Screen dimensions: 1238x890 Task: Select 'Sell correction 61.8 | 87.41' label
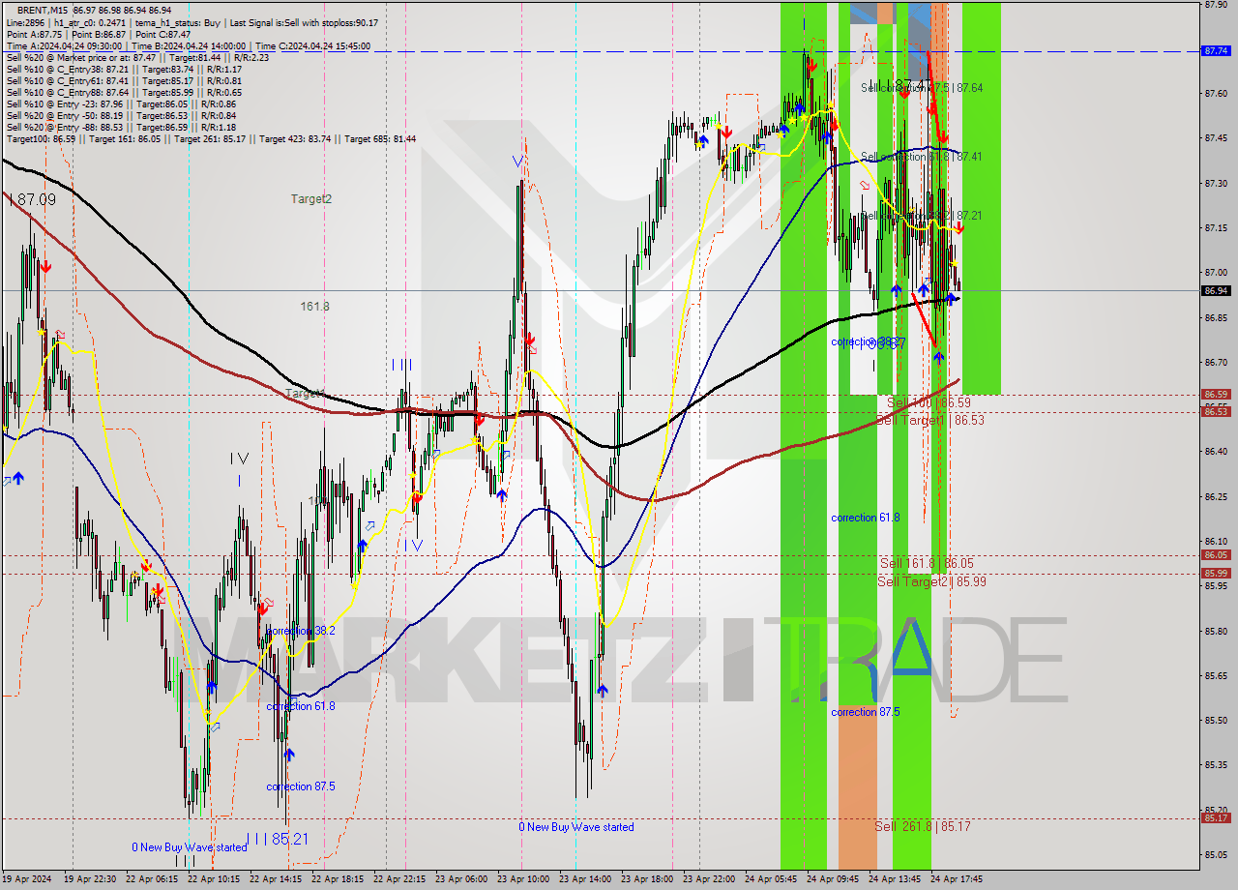[x=922, y=156]
